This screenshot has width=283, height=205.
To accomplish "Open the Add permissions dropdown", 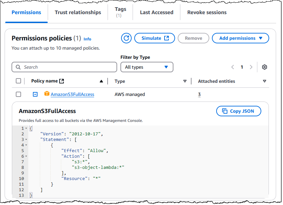I will pos(241,38).
